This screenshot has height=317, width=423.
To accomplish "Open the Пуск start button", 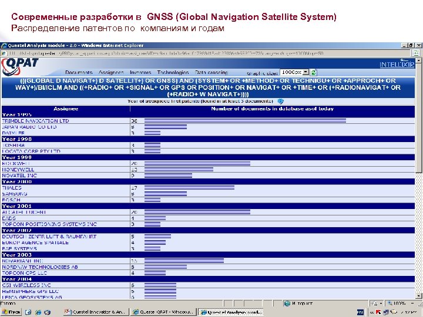I will 11,312.
